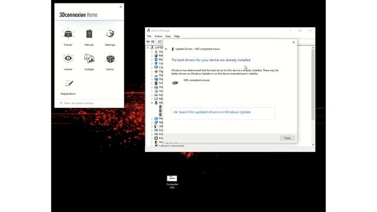Screen dimensions: 377x212
Task: Expand the Batteries category in device tree
Action: pos(152,55)
